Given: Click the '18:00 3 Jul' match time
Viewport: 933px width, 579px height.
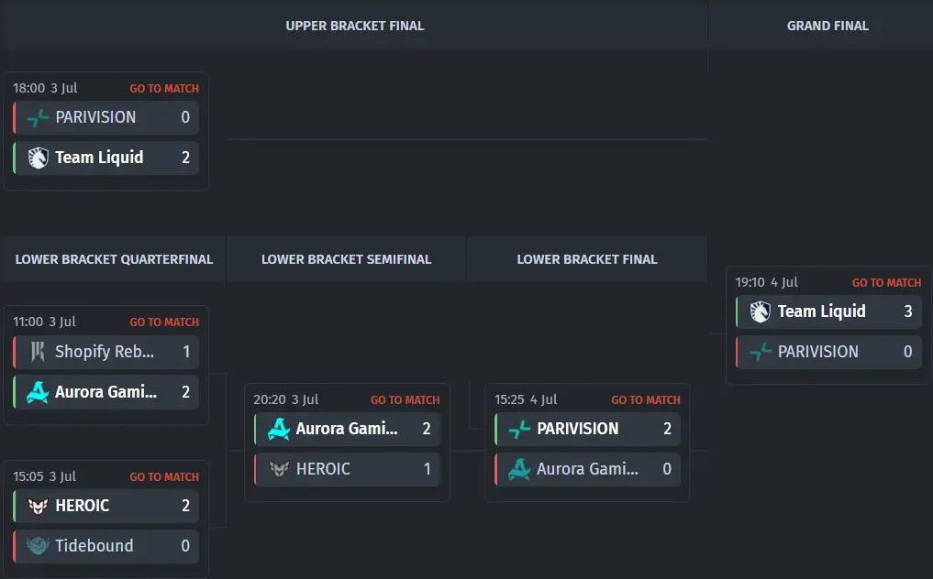Looking at the screenshot, I should [45, 89].
